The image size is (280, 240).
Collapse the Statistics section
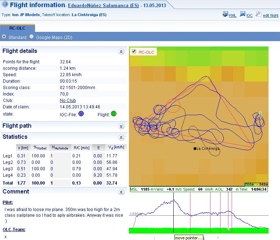point(121,137)
